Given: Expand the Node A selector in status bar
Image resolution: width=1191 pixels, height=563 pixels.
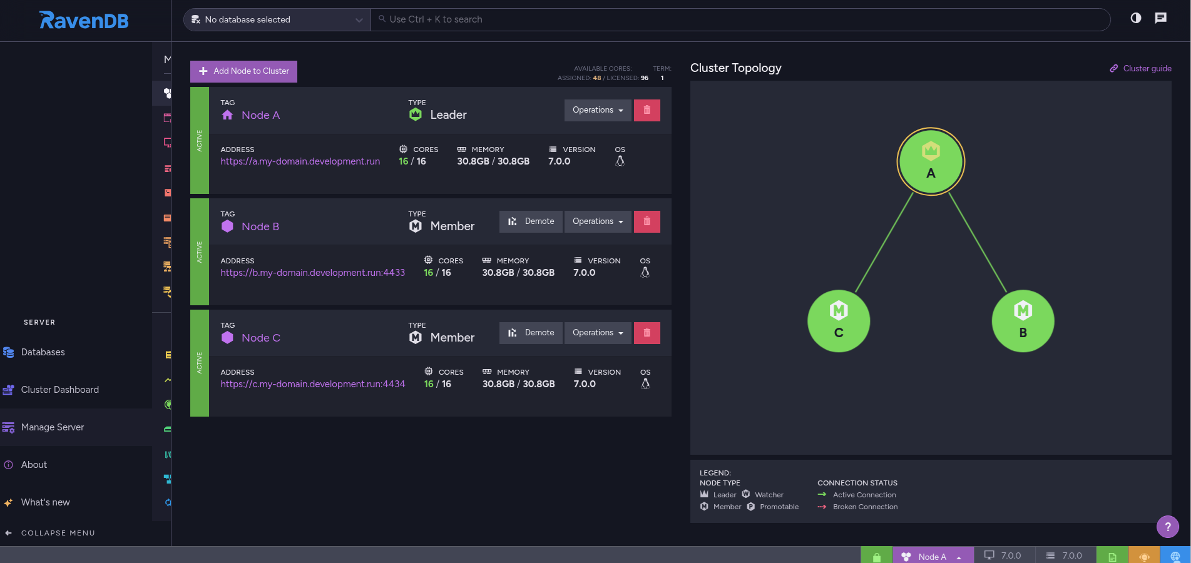Looking at the screenshot, I should [933, 556].
